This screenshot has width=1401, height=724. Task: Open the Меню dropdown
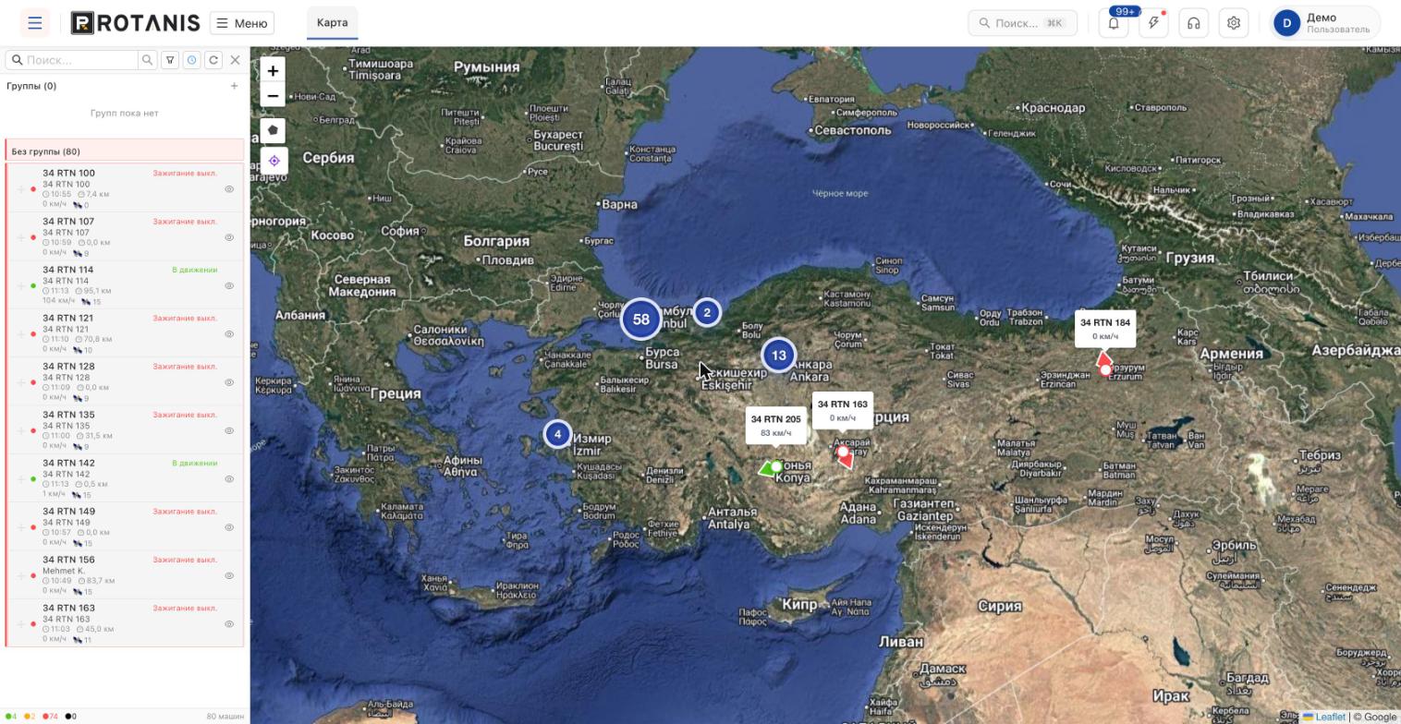[x=242, y=23]
